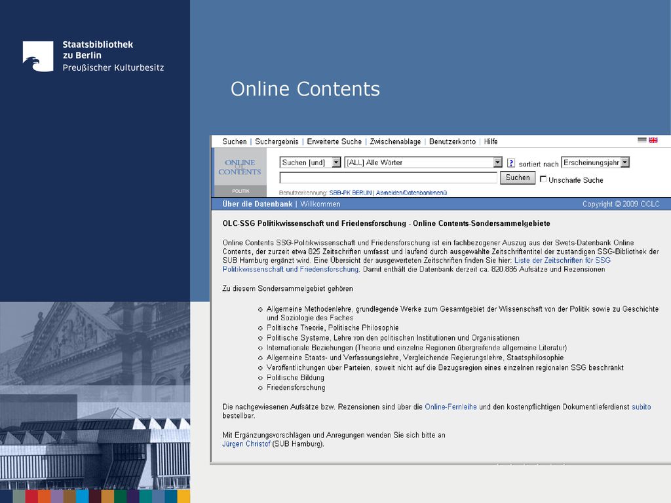
Task: Follow the Online-Fernleihe link
Action: tap(451, 407)
